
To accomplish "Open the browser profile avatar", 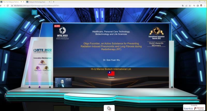I will click(x=201, y=5).
